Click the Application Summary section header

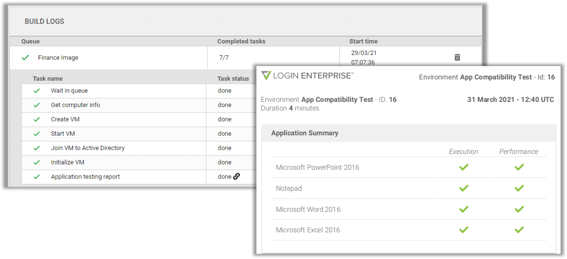click(304, 133)
